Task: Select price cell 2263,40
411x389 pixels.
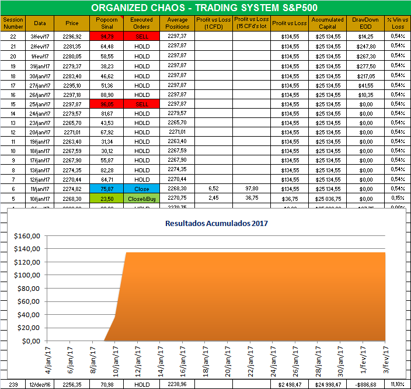Action: [72, 142]
